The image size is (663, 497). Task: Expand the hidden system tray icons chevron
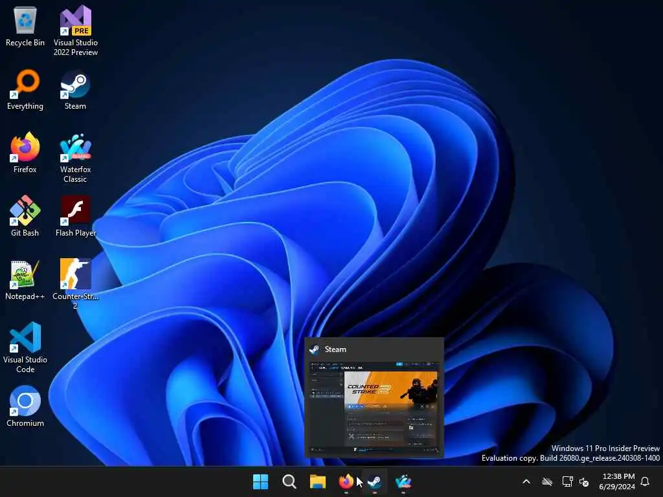[526, 481]
